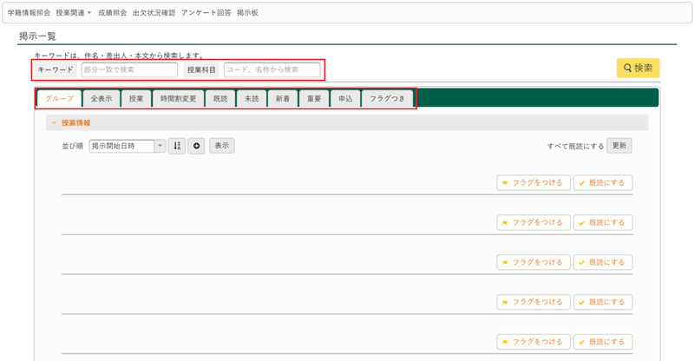Switch to the 重要 tab

pos(314,99)
